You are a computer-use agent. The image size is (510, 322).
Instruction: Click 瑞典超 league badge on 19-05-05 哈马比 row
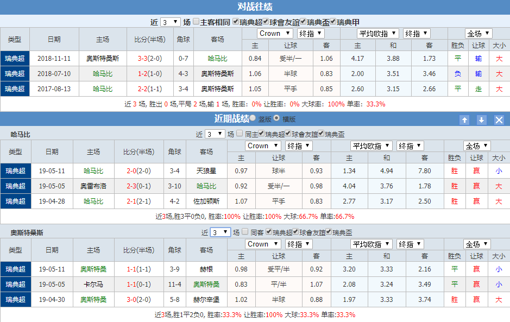[x=16, y=186]
